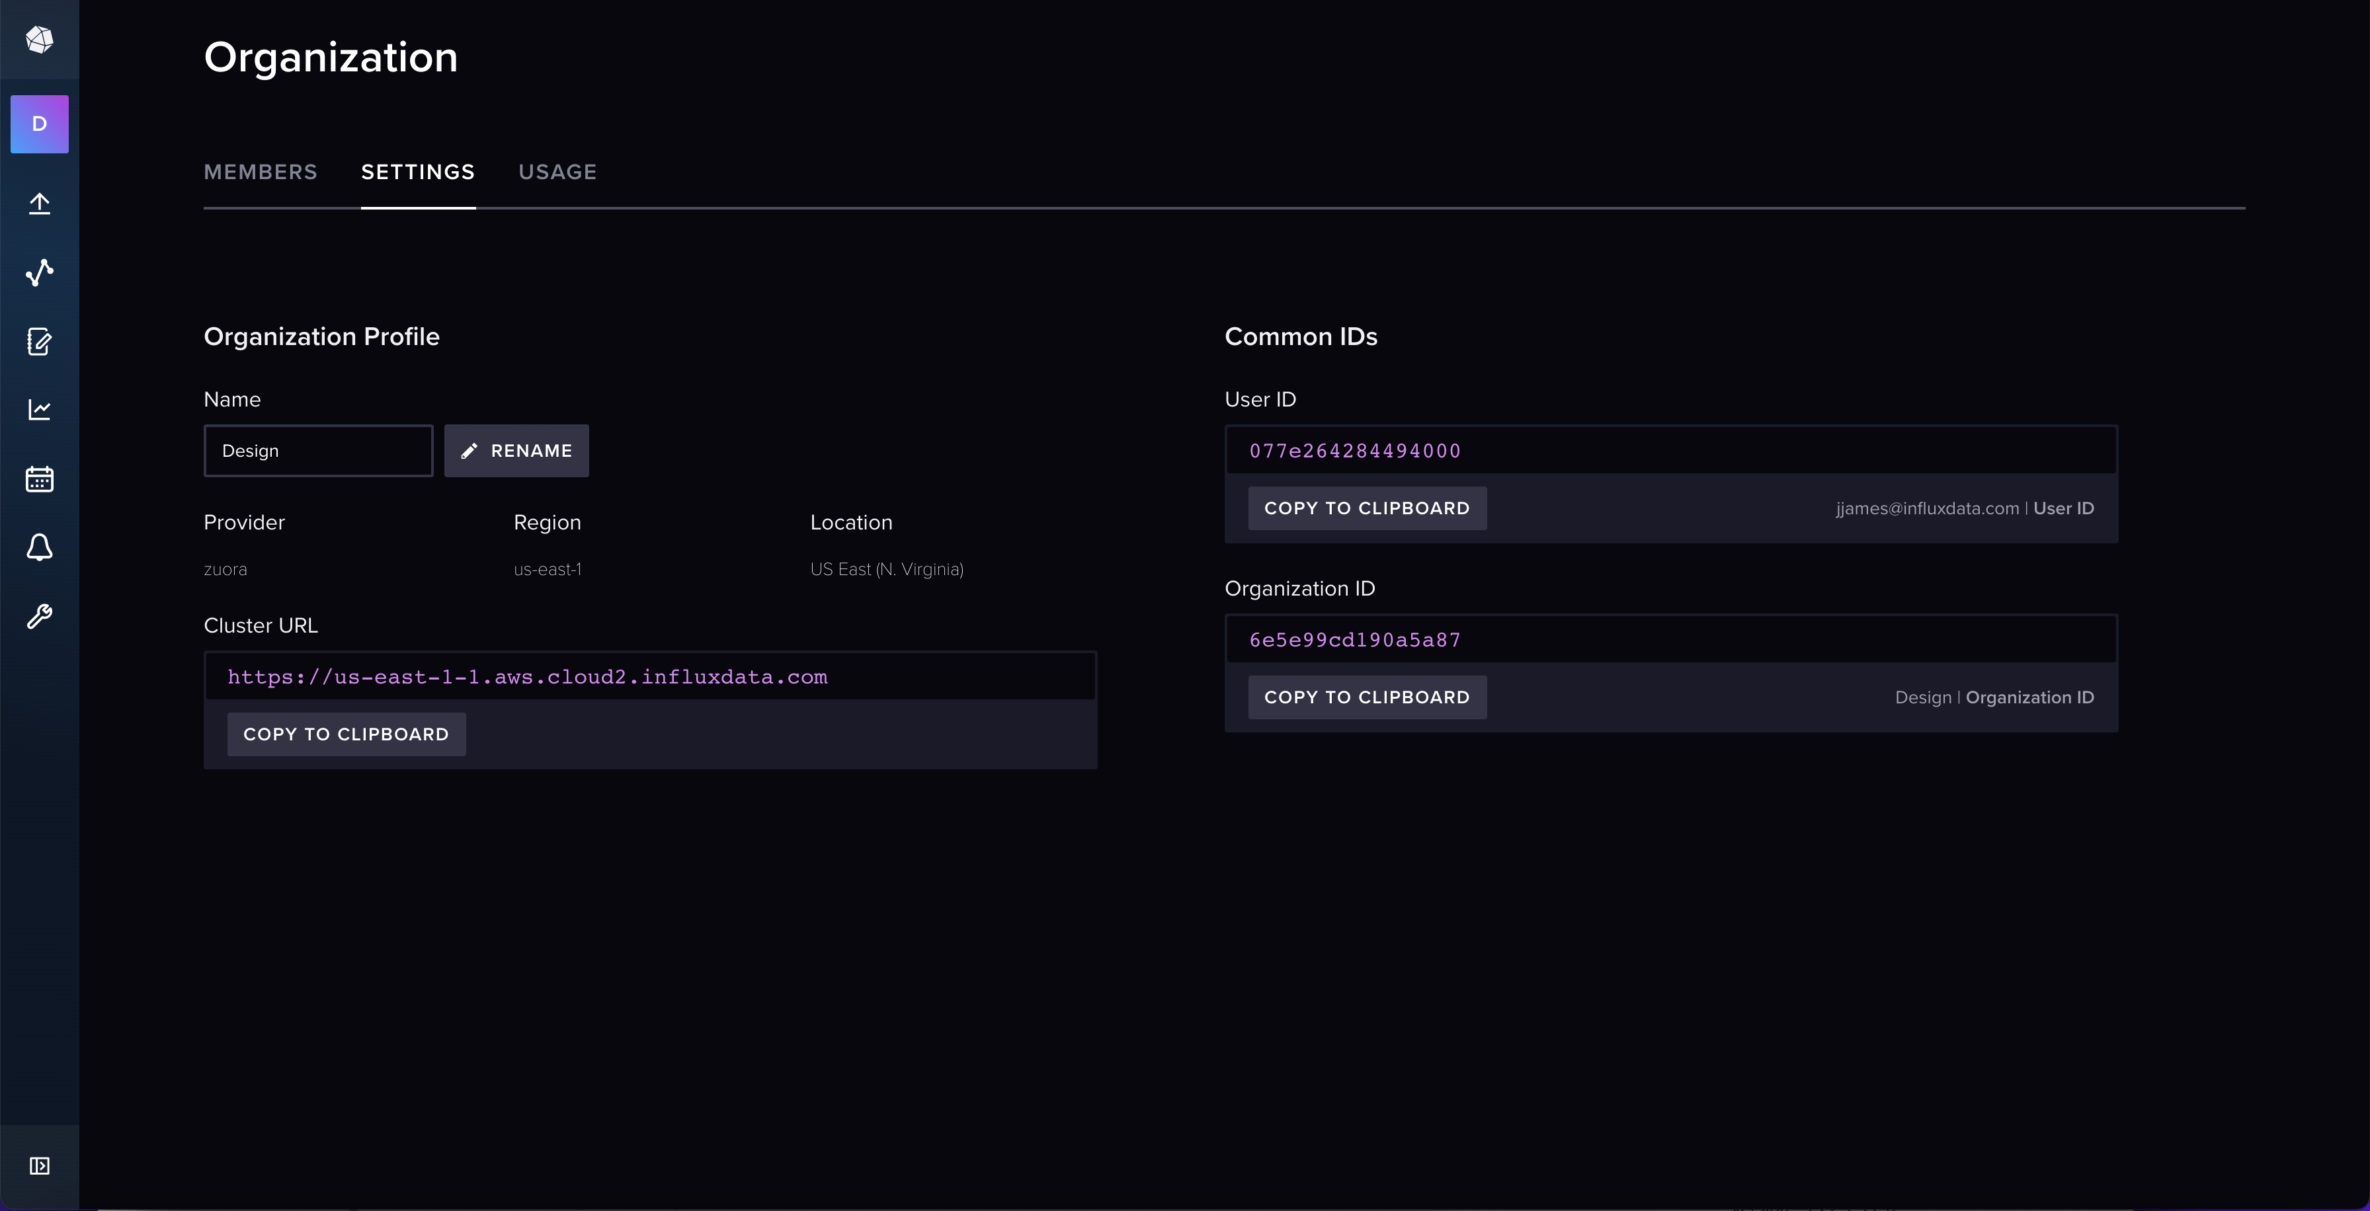Open the Notebooks icon in sidebar
The height and width of the screenshot is (1211, 2370).
tap(40, 341)
